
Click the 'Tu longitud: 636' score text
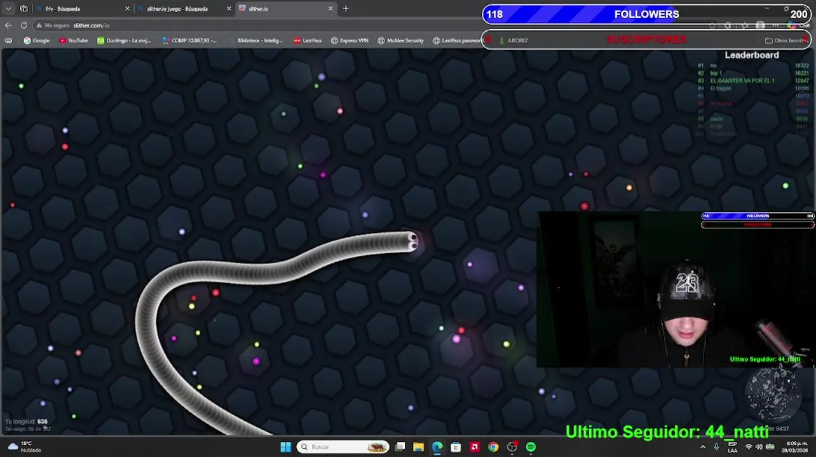26,421
